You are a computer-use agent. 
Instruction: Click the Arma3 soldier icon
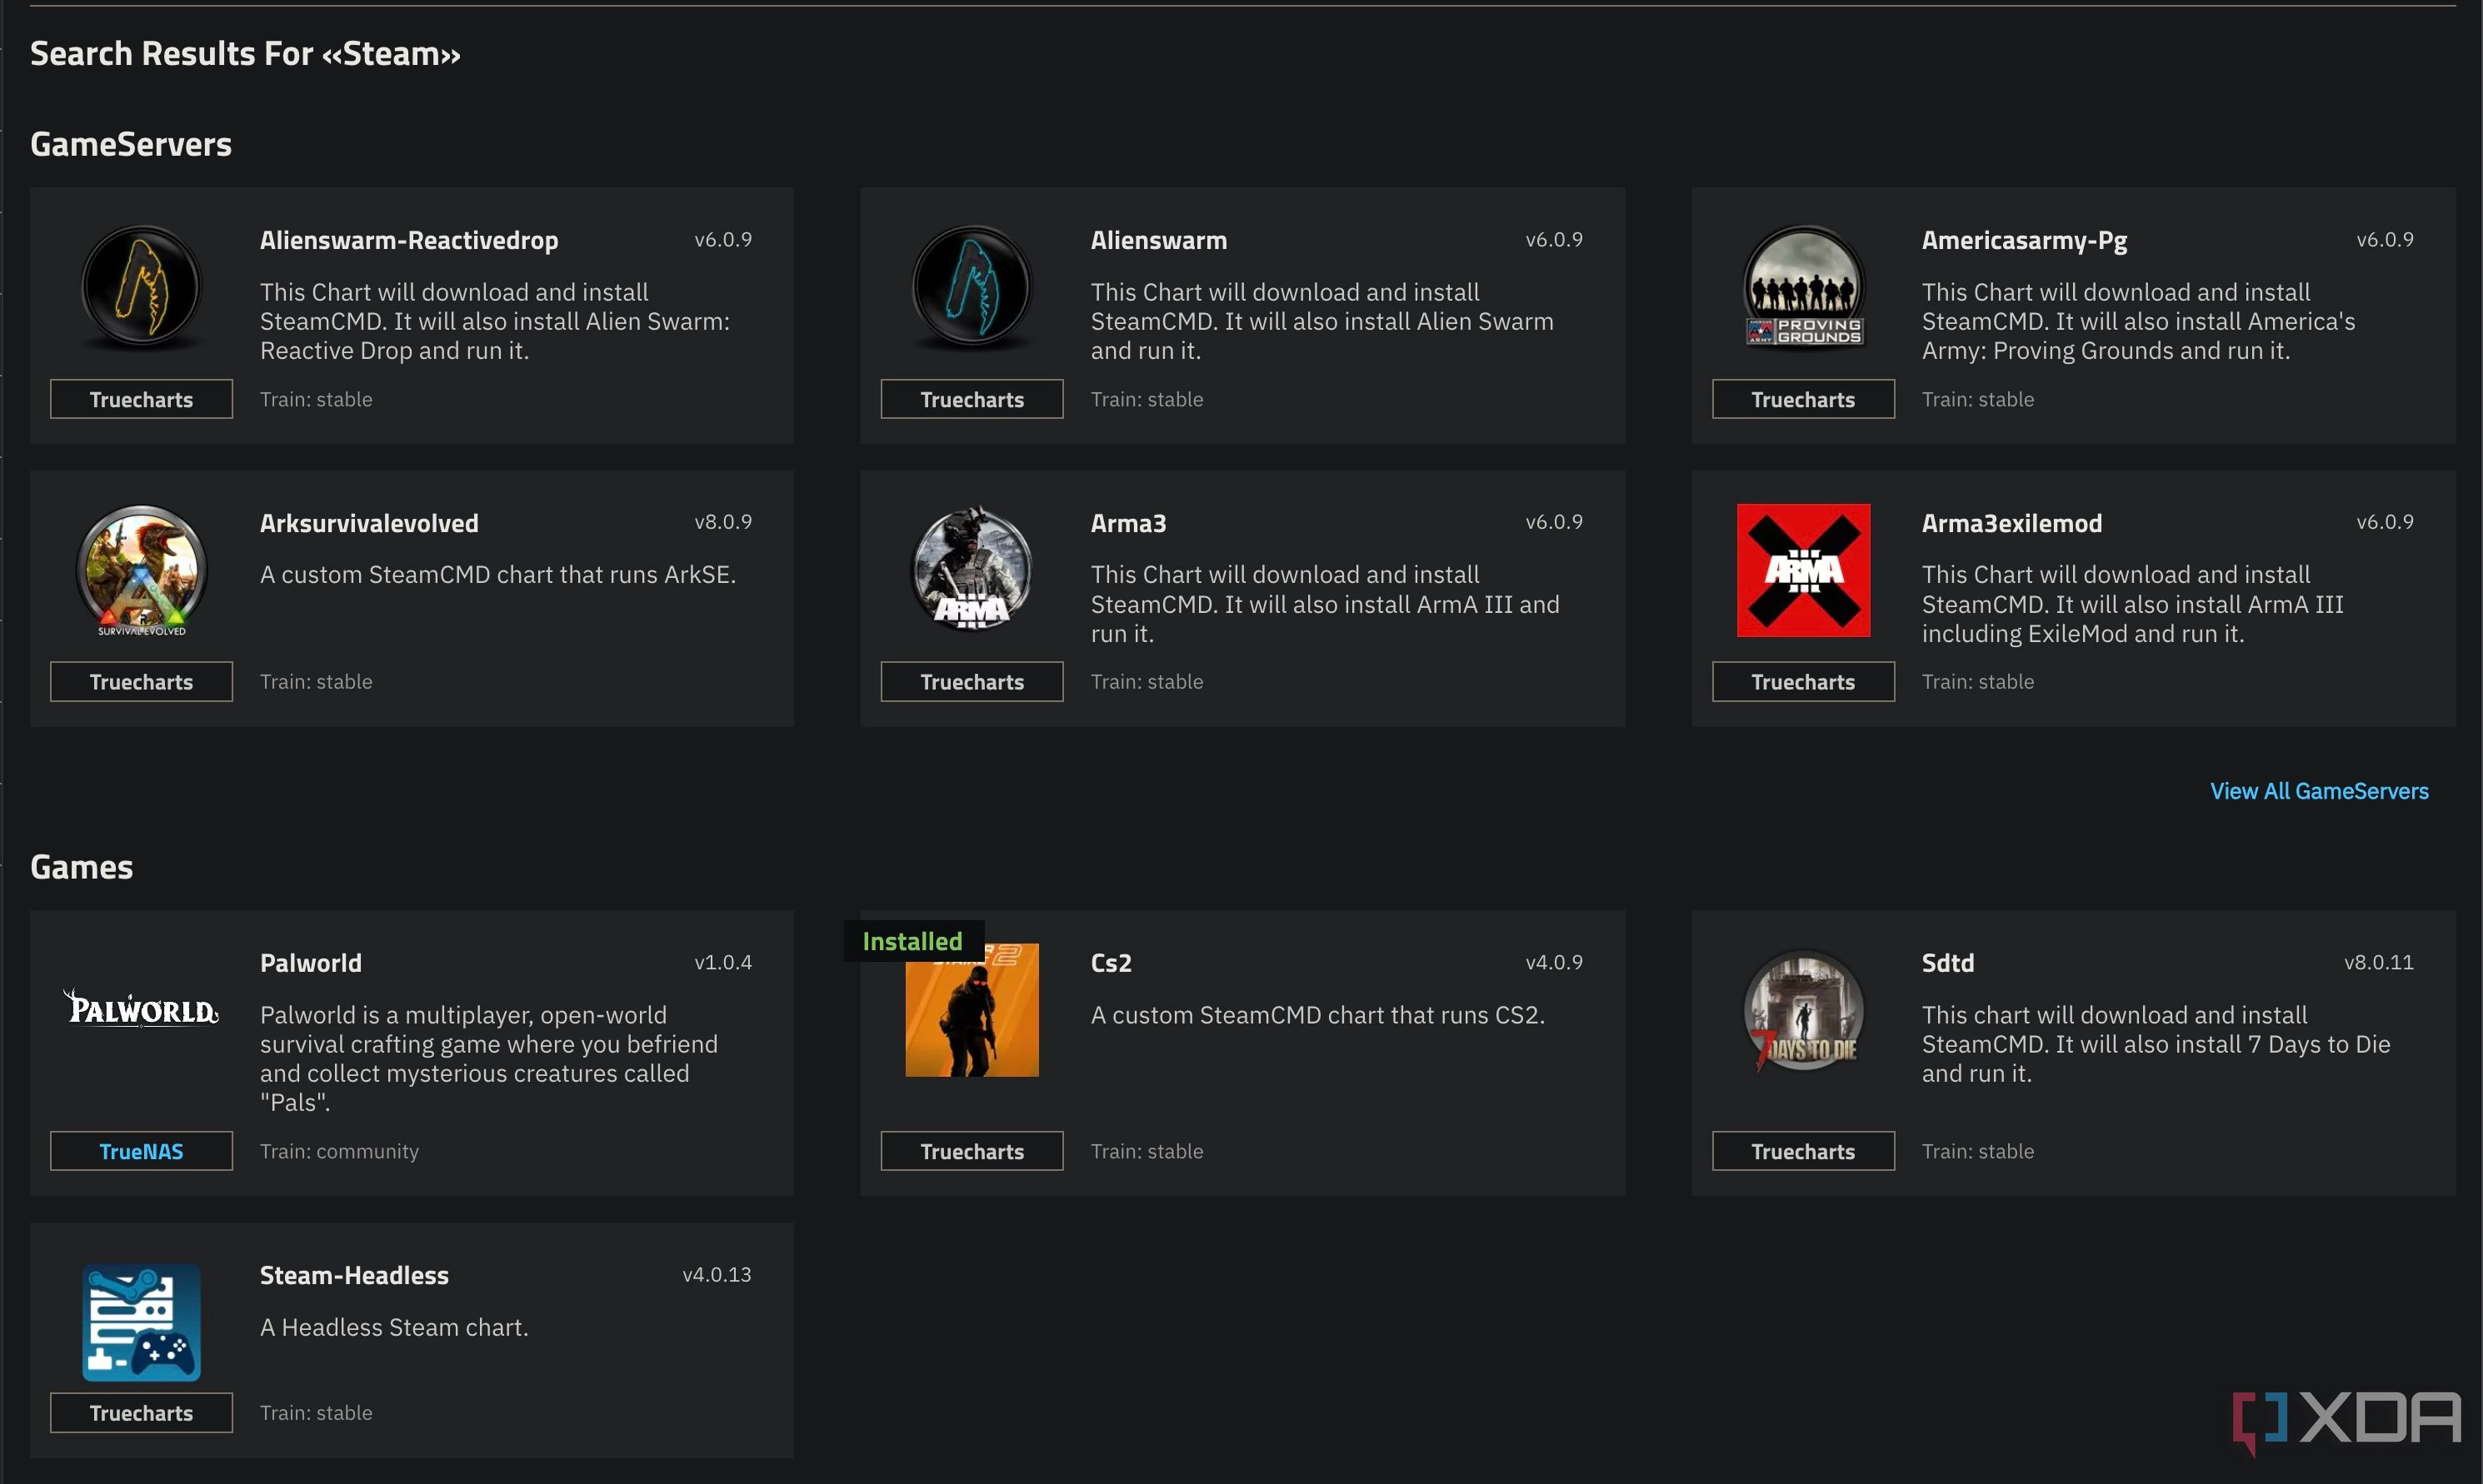point(972,570)
